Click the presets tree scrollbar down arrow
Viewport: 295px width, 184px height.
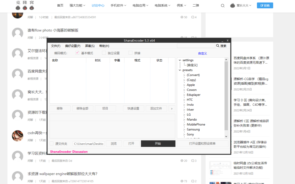pos(226,136)
